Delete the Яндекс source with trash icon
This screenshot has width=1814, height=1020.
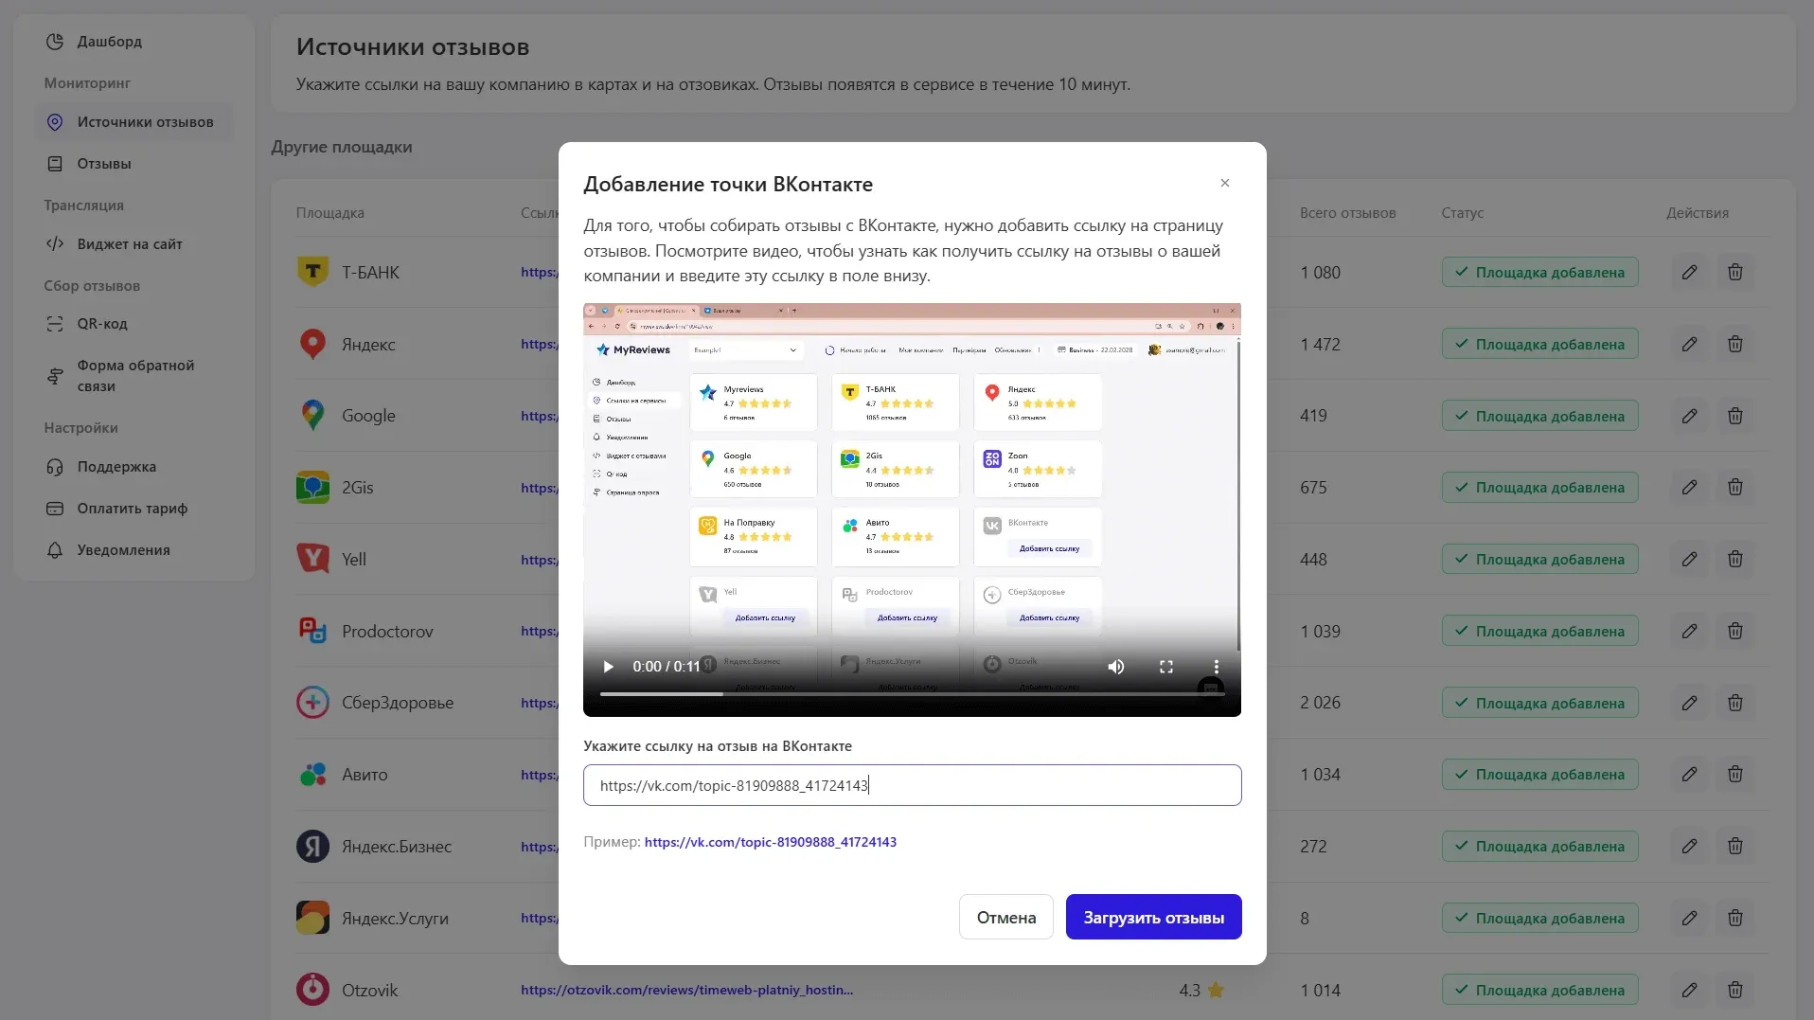pos(1734,344)
